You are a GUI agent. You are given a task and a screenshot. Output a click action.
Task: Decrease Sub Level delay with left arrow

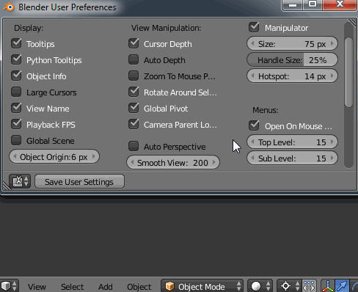click(x=253, y=158)
